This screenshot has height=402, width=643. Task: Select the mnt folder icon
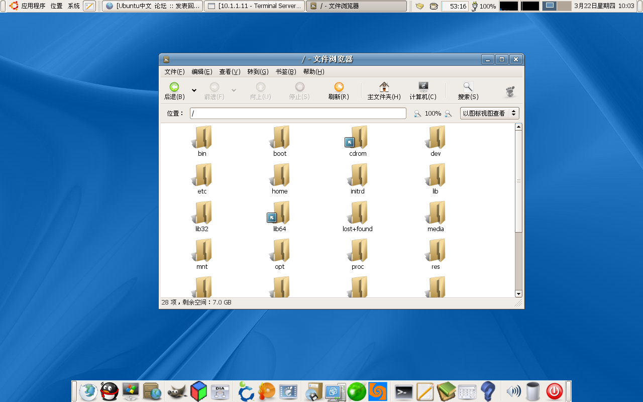202,250
